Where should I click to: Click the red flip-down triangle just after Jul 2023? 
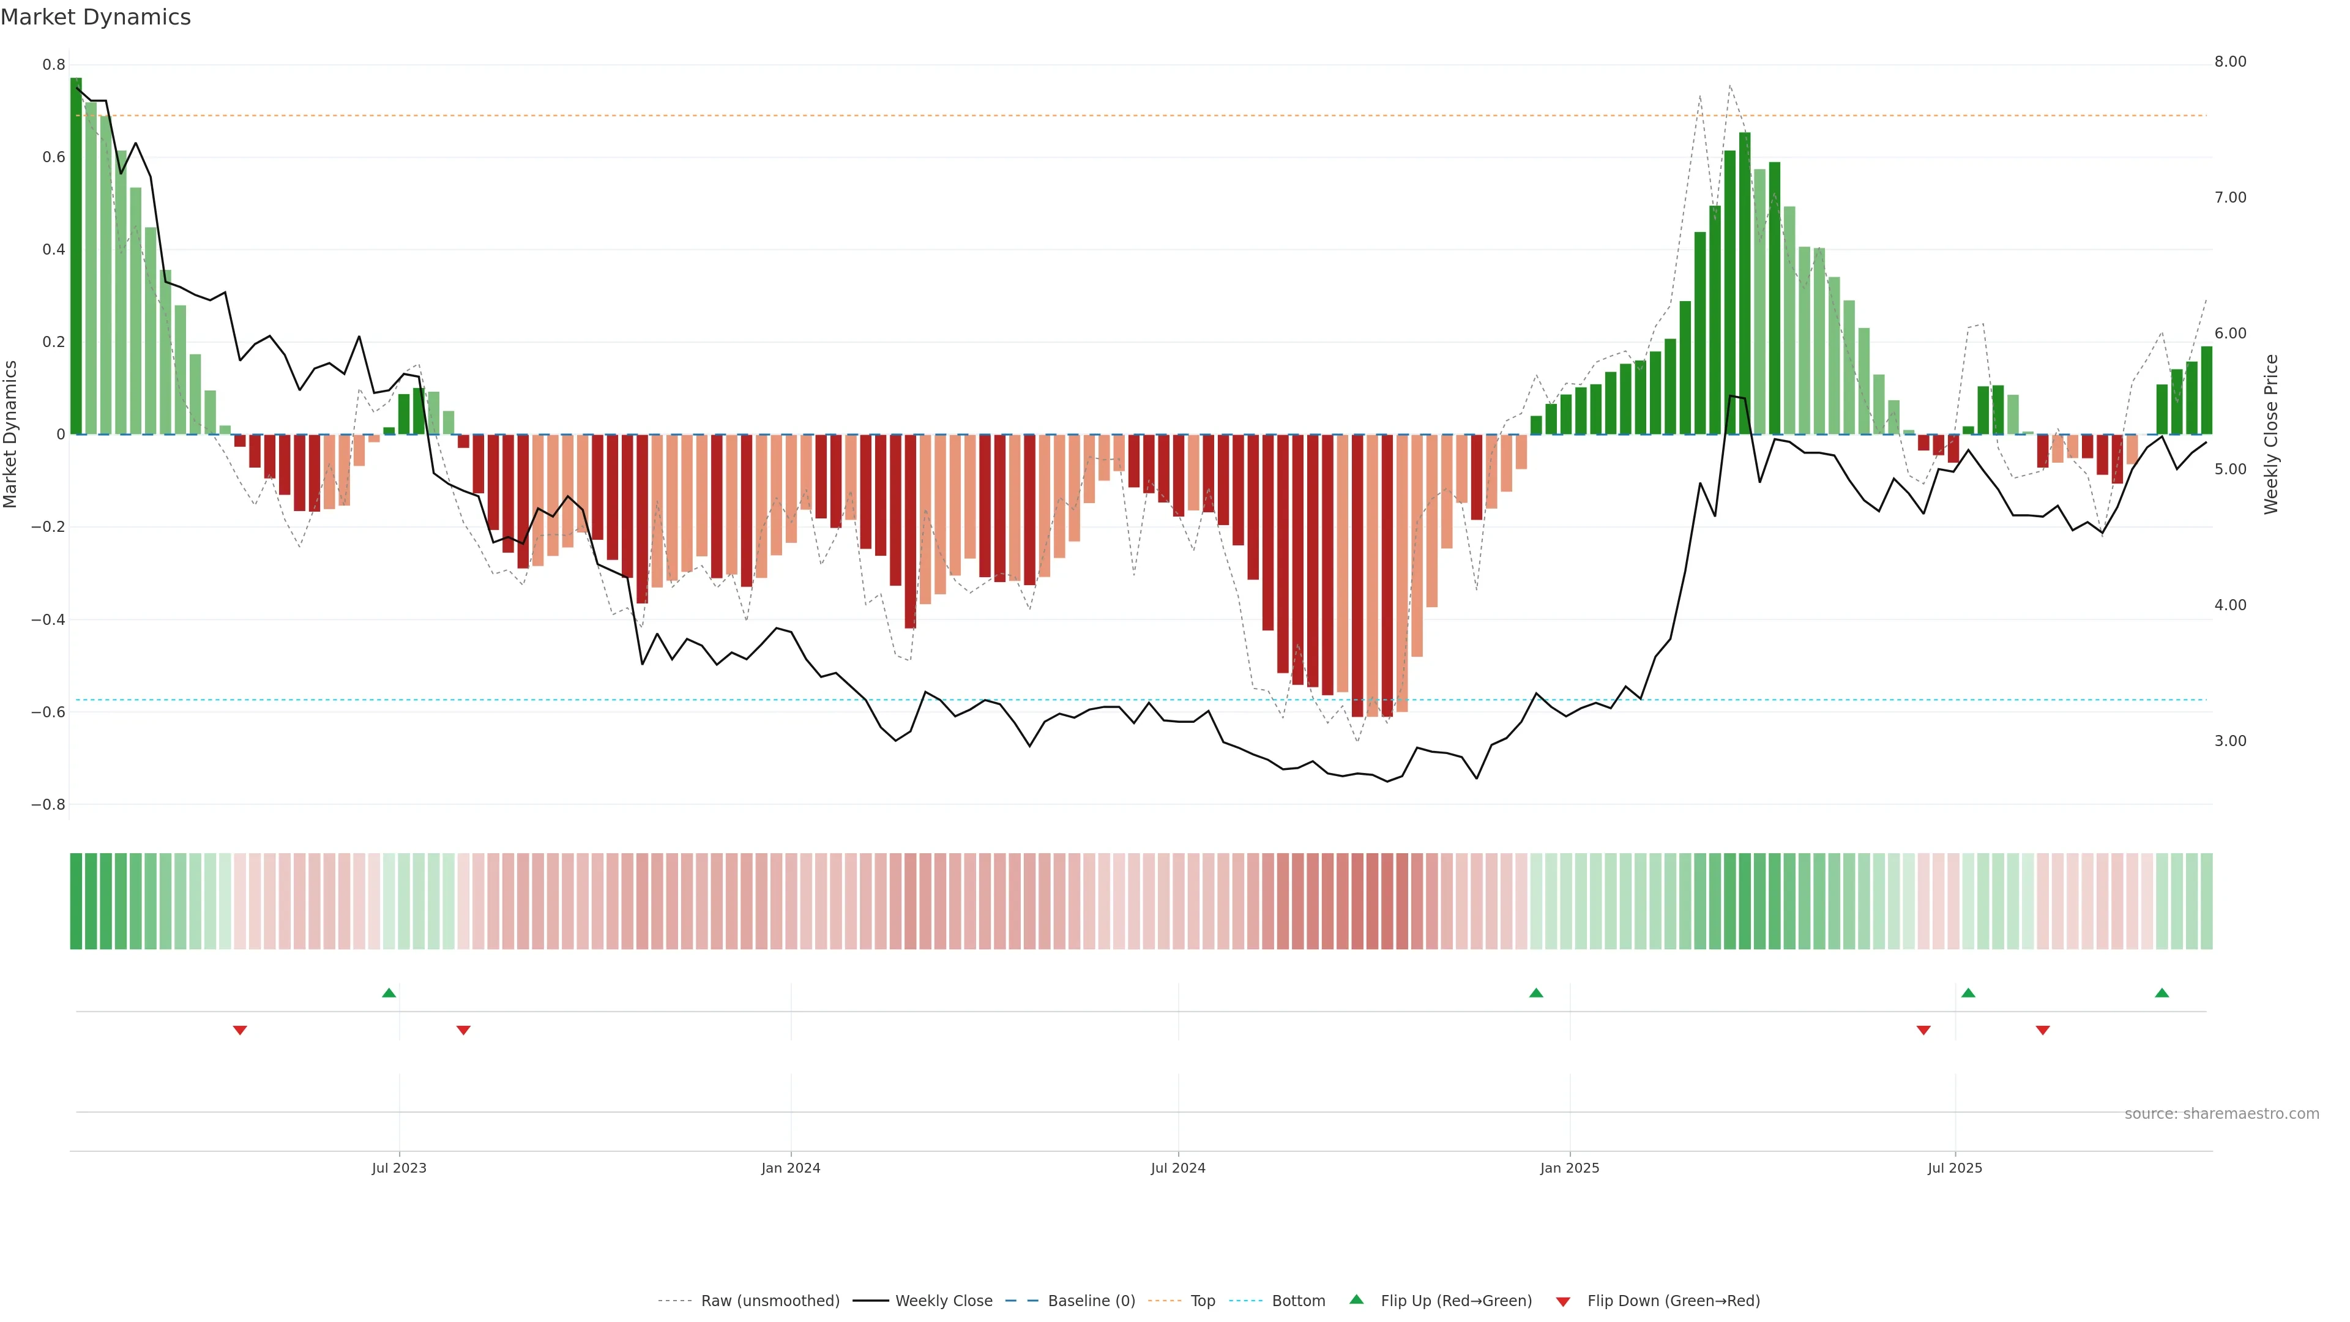(x=463, y=1030)
